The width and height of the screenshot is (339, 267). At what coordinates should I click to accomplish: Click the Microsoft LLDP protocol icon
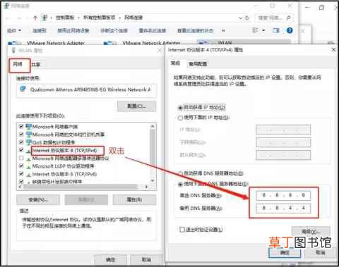(x=28, y=166)
